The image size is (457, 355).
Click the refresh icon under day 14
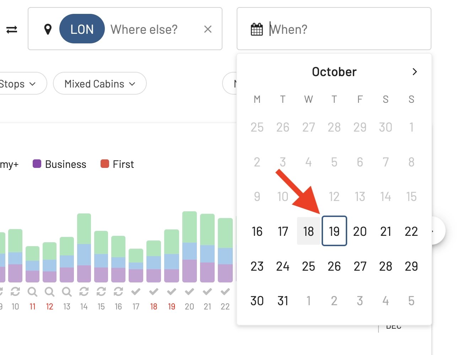click(84, 292)
